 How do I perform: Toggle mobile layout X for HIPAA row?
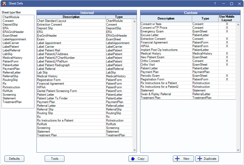click(x=227, y=46)
